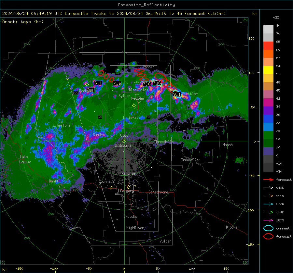This screenshot has height=273, width=293.
Task: Select the orange 111V arrow legend icon
Action: pos(268,196)
